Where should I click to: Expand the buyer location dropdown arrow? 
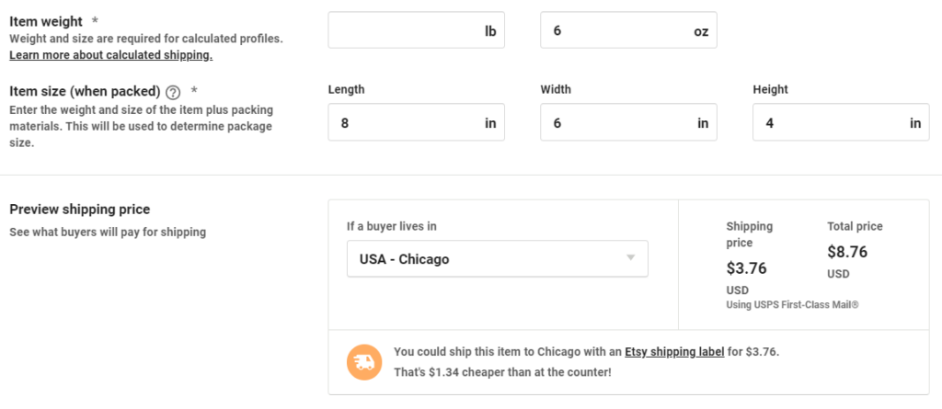click(631, 258)
